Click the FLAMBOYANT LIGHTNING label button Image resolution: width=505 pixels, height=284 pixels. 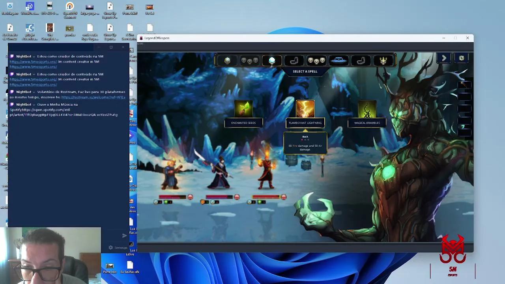coord(305,123)
